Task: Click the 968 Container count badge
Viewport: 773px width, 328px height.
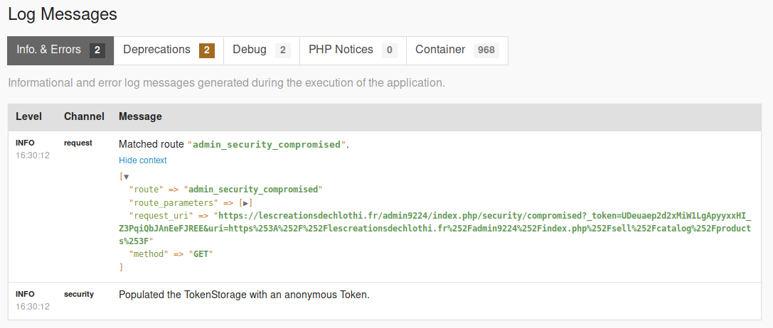Action: click(x=486, y=50)
